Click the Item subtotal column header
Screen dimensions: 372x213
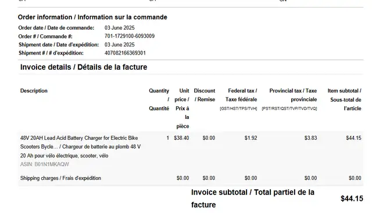[345, 99]
